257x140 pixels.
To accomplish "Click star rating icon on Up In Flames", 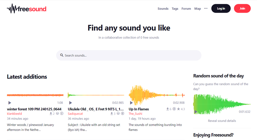I will click(178, 109).
